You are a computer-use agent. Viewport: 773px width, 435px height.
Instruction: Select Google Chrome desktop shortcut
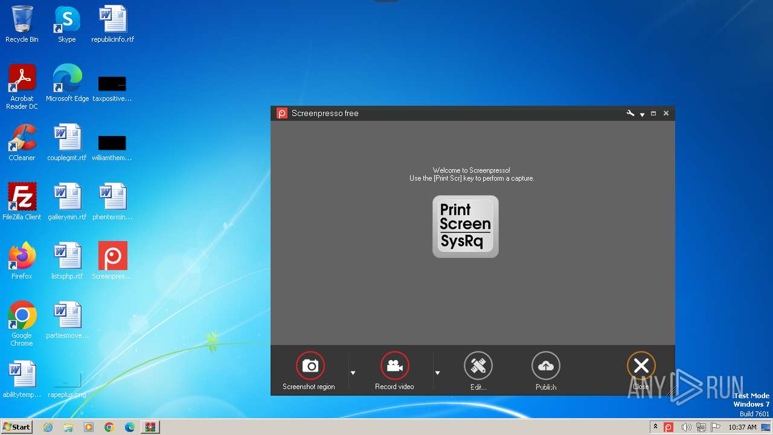click(x=22, y=324)
